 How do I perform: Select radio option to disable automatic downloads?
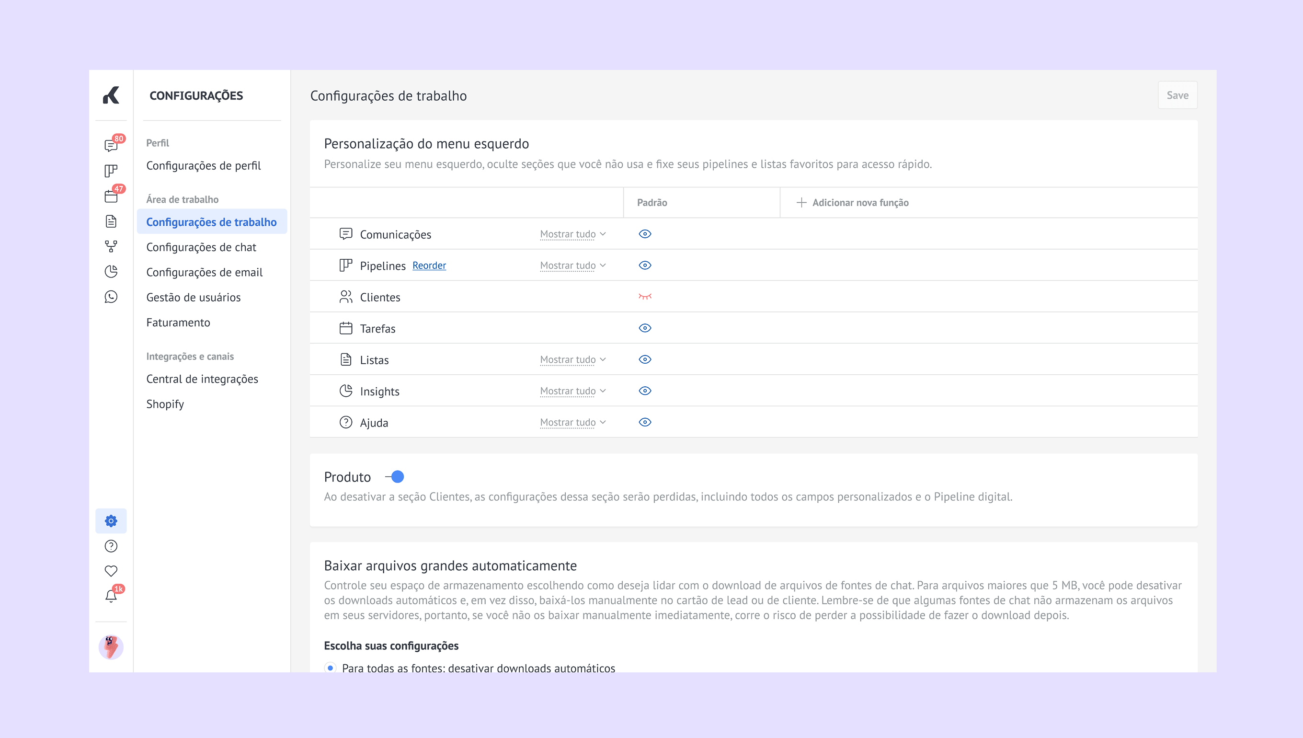pyautogui.click(x=331, y=668)
